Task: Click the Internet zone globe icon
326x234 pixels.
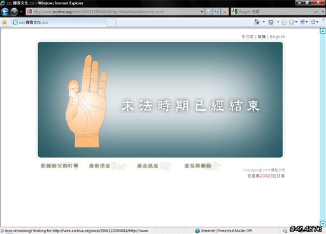Action: coord(197,231)
